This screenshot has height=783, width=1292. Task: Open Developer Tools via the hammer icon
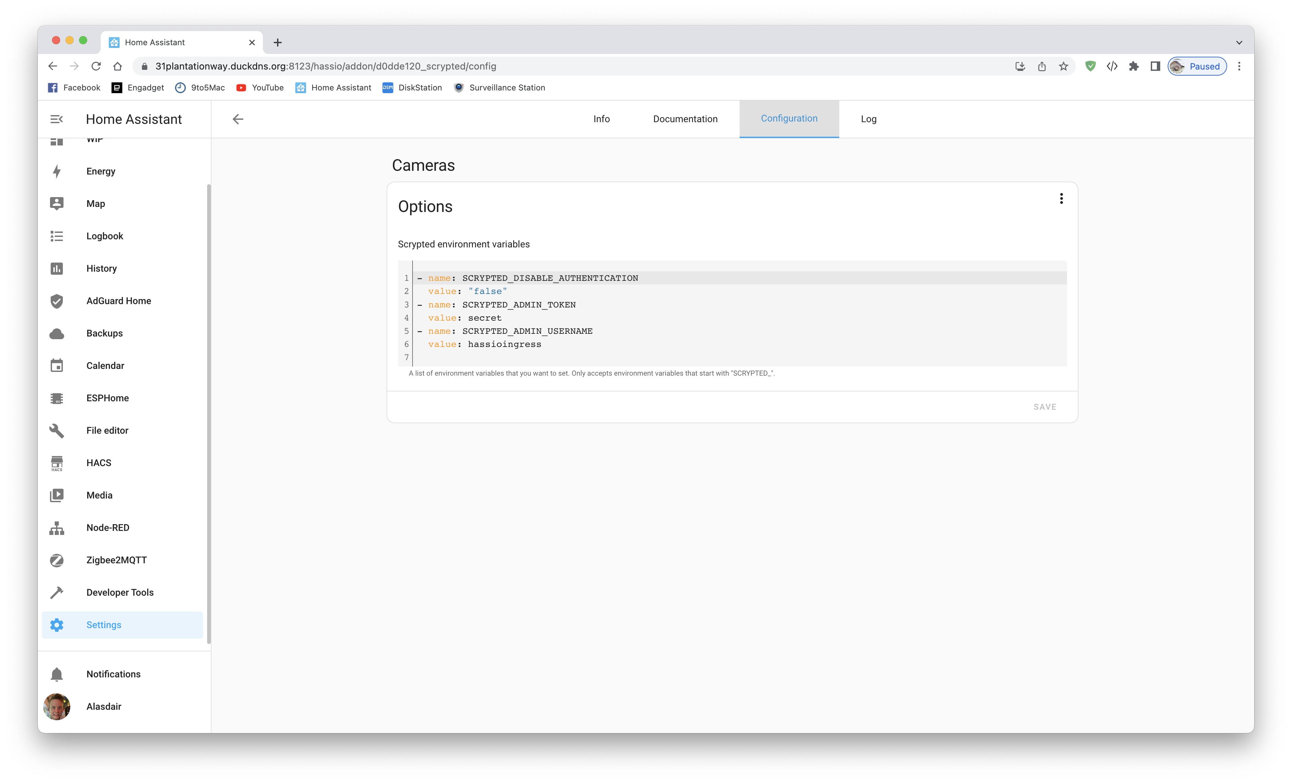click(x=57, y=592)
